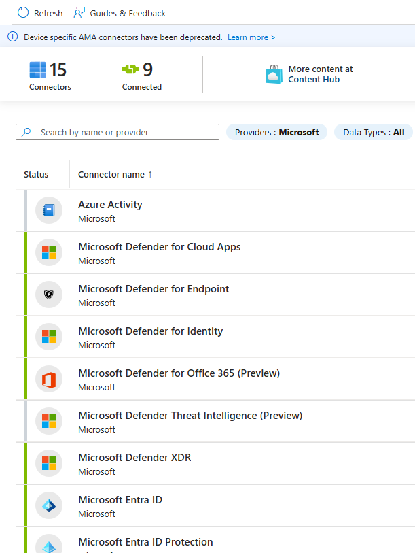Click the deprecated AMA connectors message text
The image size is (415, 553).
click(x=123, y=37)
